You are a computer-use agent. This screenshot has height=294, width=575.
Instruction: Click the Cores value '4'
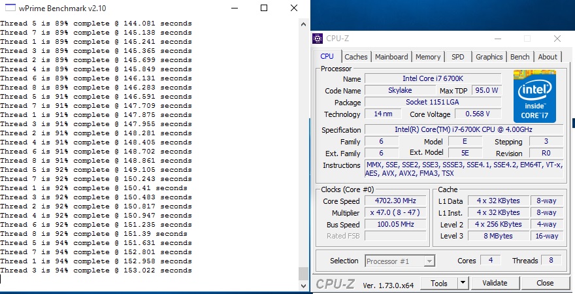(x=491, y=260)
